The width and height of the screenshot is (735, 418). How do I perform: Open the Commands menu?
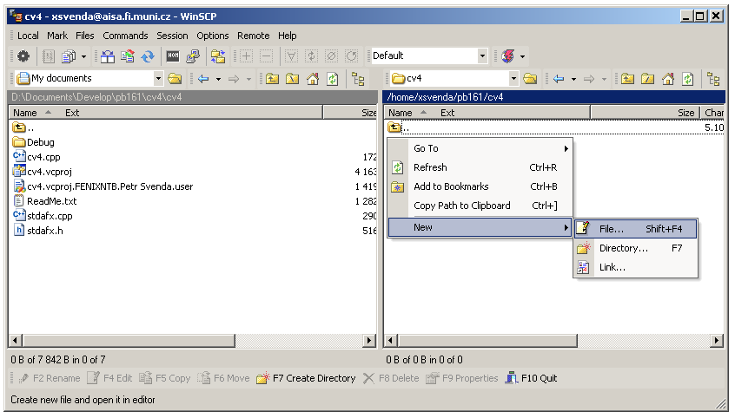point(125,36)
